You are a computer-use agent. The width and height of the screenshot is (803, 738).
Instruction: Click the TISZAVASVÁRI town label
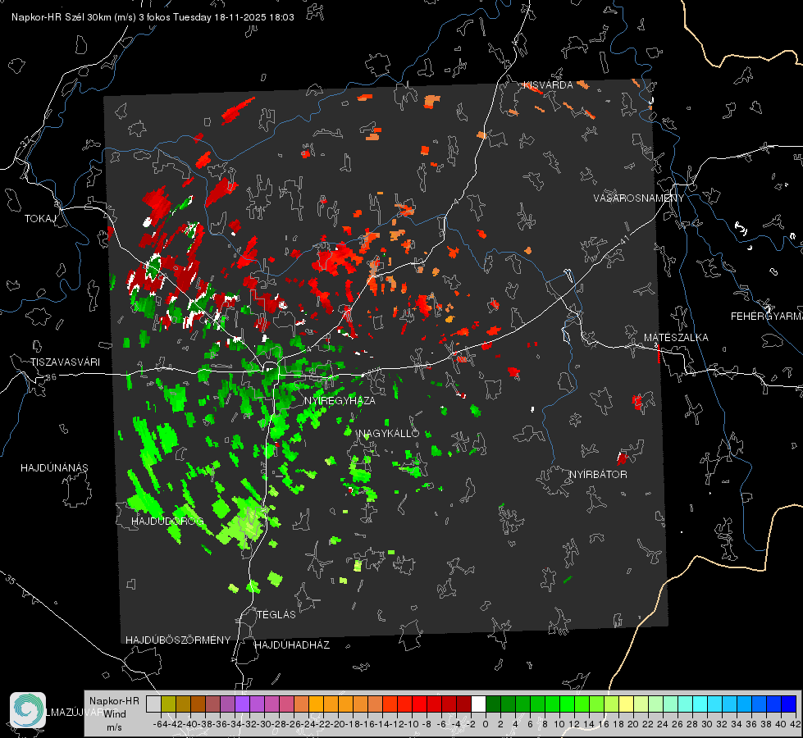coord(66,362)
